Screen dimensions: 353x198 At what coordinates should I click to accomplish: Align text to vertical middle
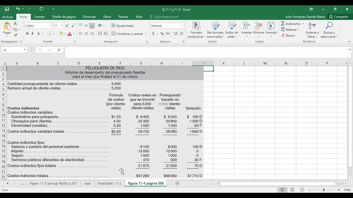(86, 26)
